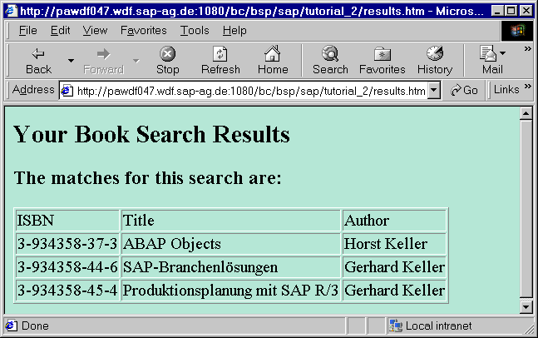Open the Search pane icon
Viewport: 538px width, 338px height.
tap(330, 54)
